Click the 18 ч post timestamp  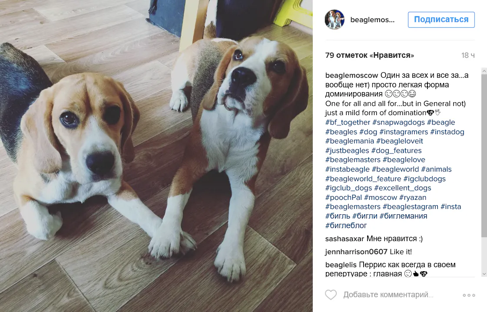(468, 55)
